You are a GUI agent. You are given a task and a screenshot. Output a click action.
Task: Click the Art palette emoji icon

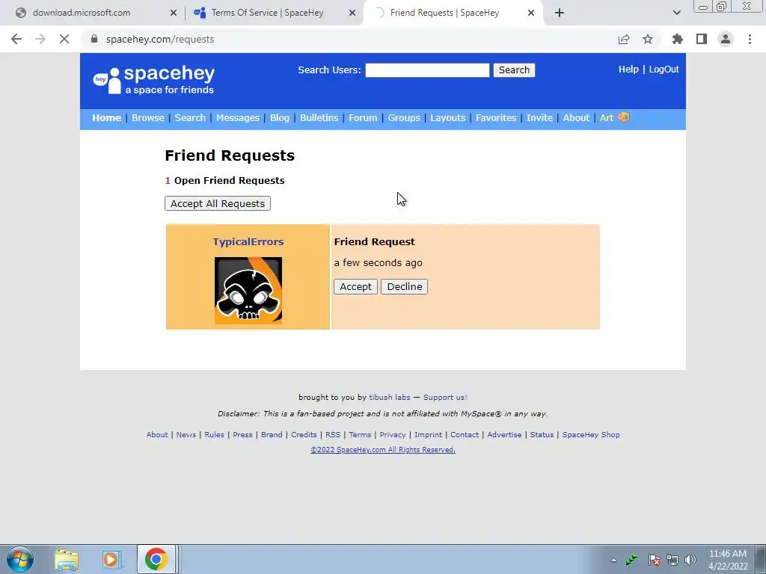624,117
